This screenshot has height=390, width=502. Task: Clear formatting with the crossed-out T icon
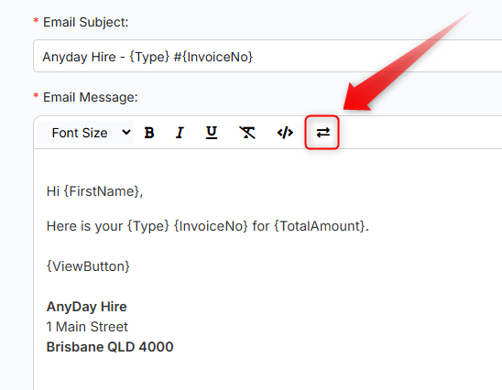tap(247, 133)
